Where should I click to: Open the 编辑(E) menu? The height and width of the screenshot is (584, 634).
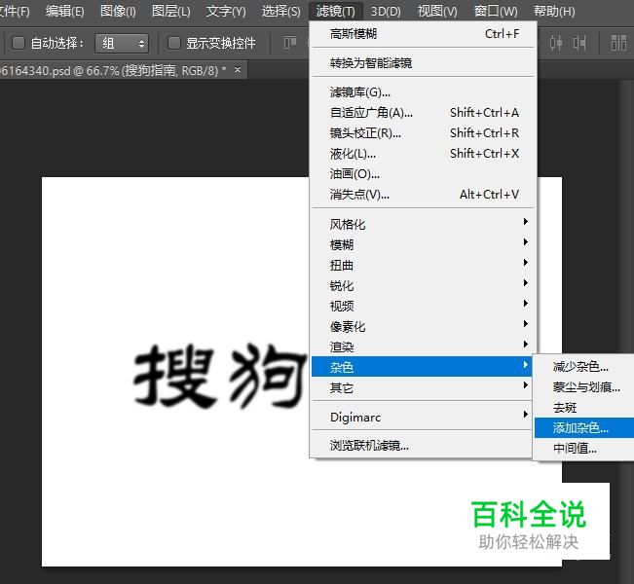pyautogui.click(x=64, y=11)
